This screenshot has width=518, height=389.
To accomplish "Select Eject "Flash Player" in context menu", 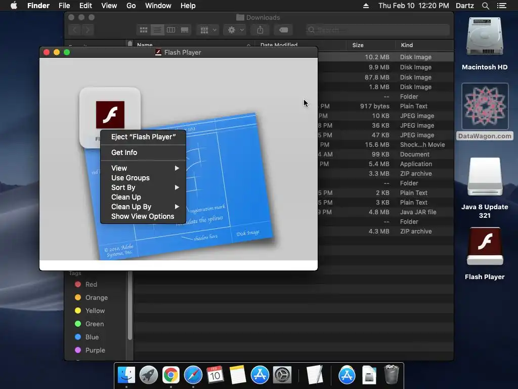I will tap(143, 137).
